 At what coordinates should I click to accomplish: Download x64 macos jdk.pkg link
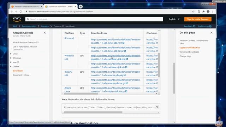115,73
